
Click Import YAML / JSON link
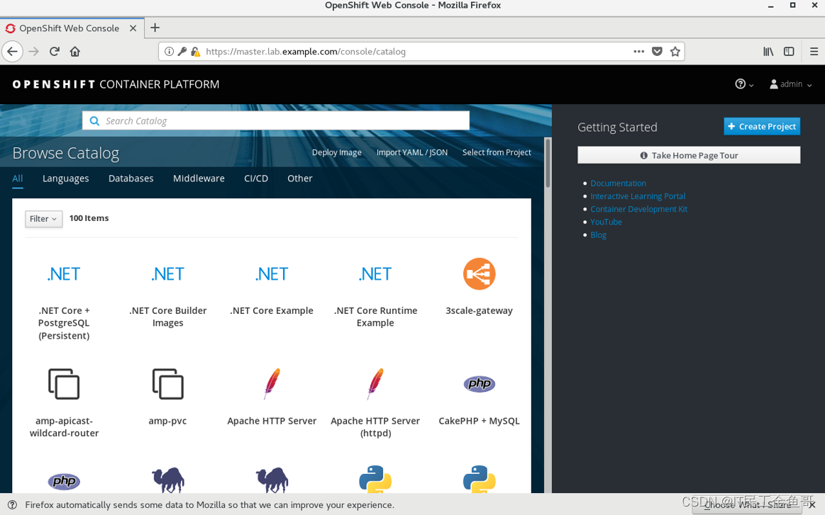click(x=412, y=152)
